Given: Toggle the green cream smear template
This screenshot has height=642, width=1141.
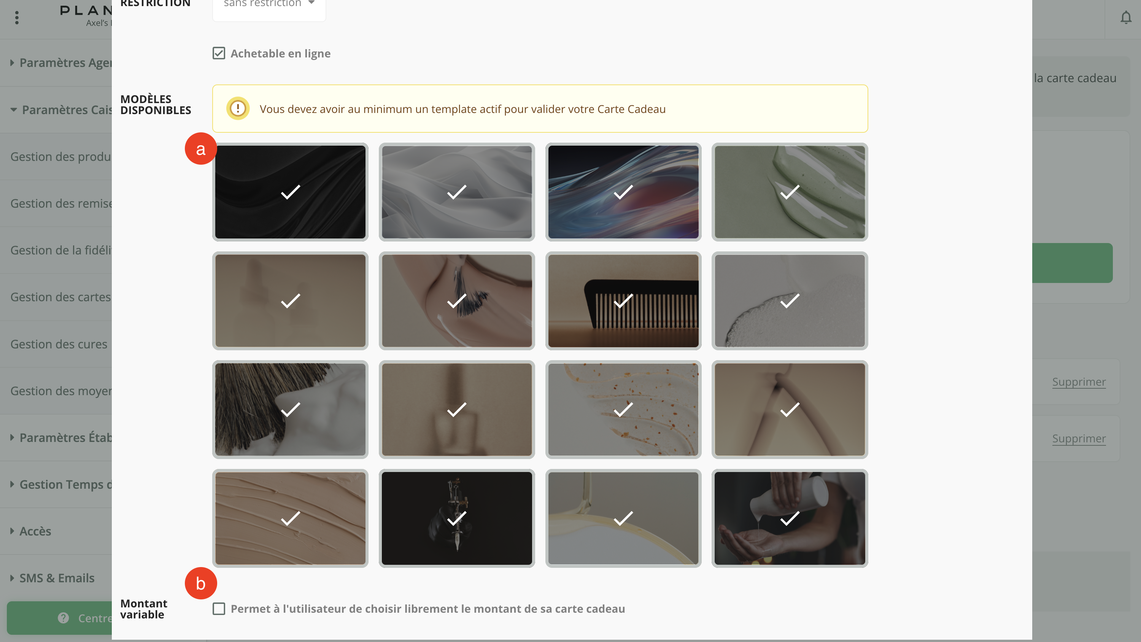Looking at the screenshot, I should (x=790, y=192).
